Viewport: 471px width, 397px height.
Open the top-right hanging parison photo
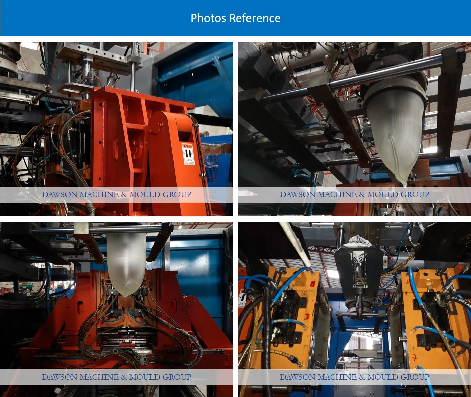tap(354, 129)
